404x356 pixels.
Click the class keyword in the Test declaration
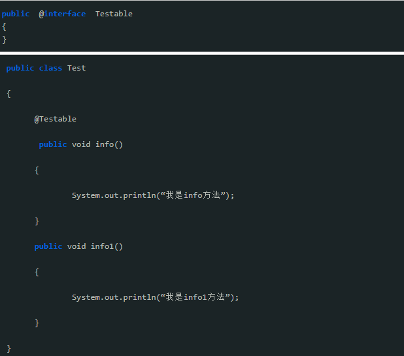click(50, 68)
